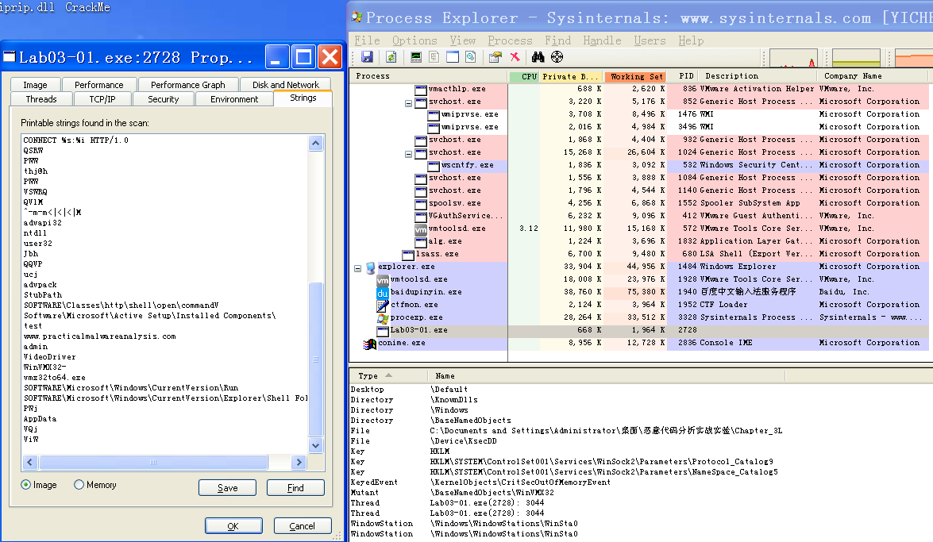This screenshot has height=542, width=933.
Task: Click the wscntfy.exe process icon
Action: (434, 165)
